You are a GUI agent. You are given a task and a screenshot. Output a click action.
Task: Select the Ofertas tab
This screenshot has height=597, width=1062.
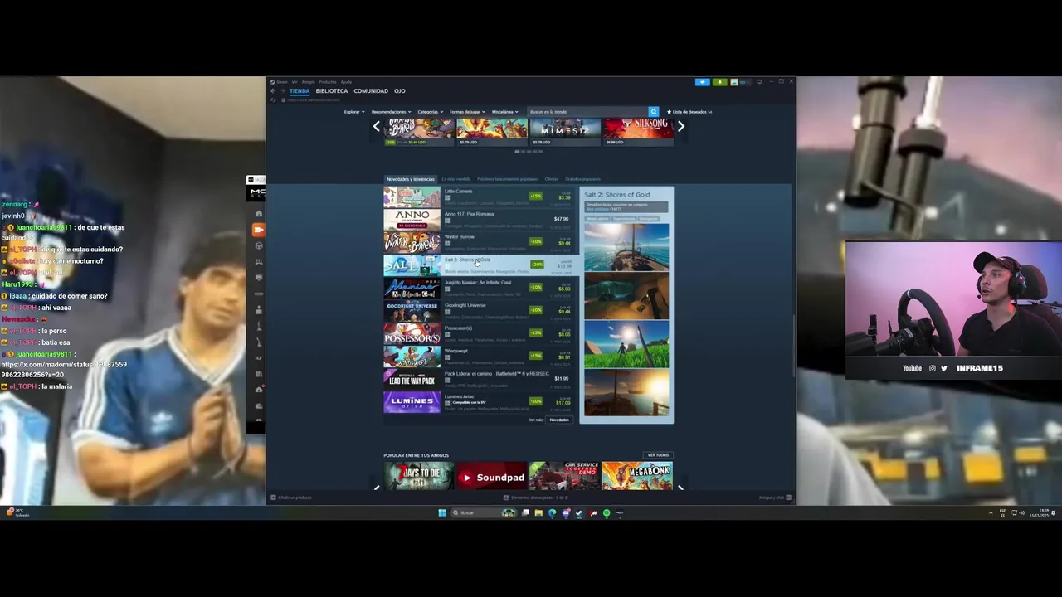point(552,179)
